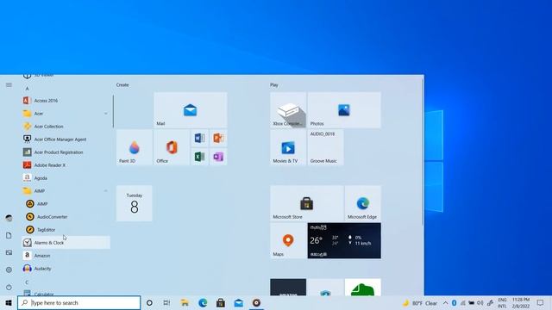
Task: Open Cortana from the taskbar
Action: (149, 302)
